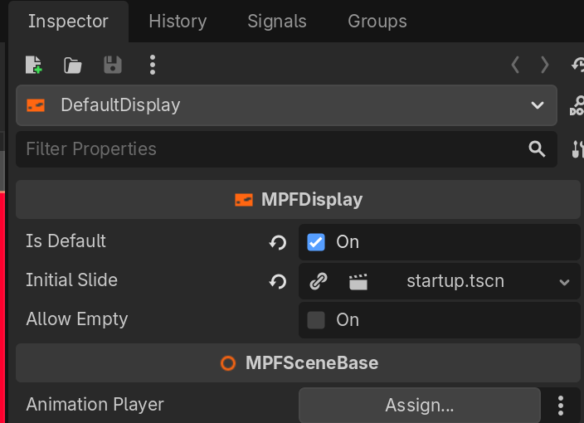Collapse the MPFDisplay property section
Screen dimensions: 584x423
pos(298,200)
